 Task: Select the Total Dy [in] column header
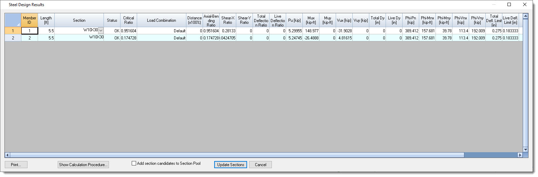[x=377, y=20]
